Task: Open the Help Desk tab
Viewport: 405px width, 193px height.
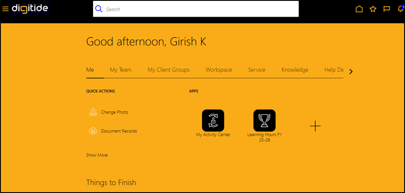Action: pos(334,70)
